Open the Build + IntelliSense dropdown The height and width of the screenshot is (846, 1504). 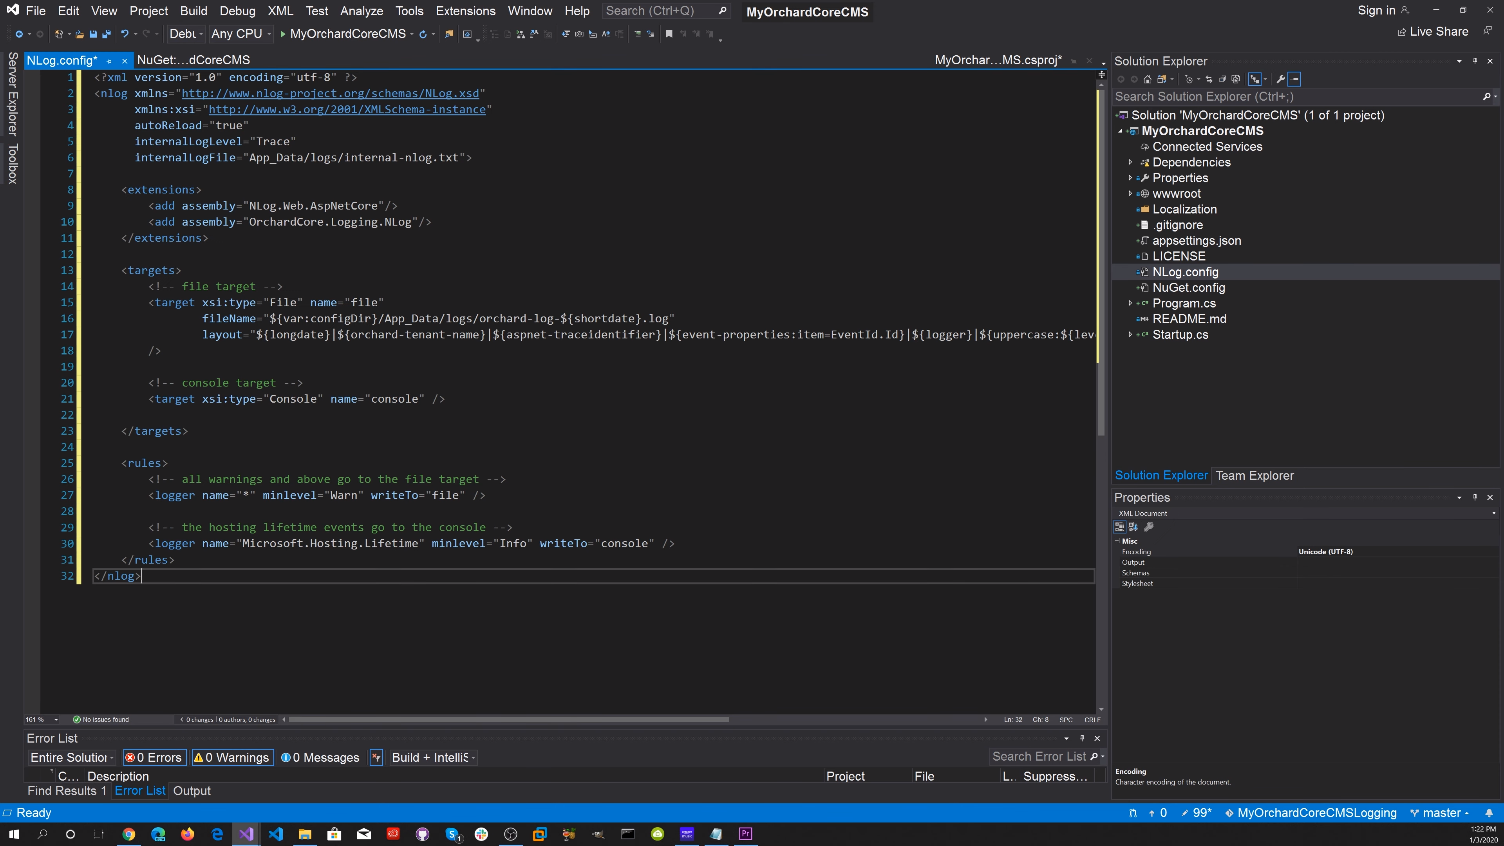click(433, 757)
